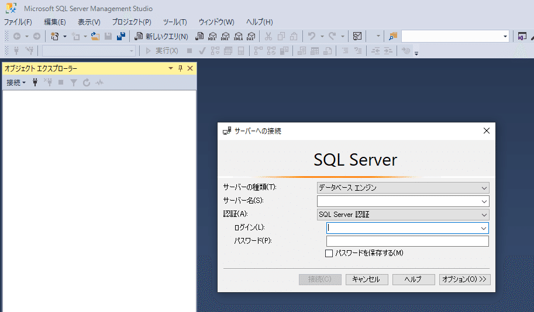
Task: Click the Find in Files icon
Action: pyautogui.click(x=392, y=36)
